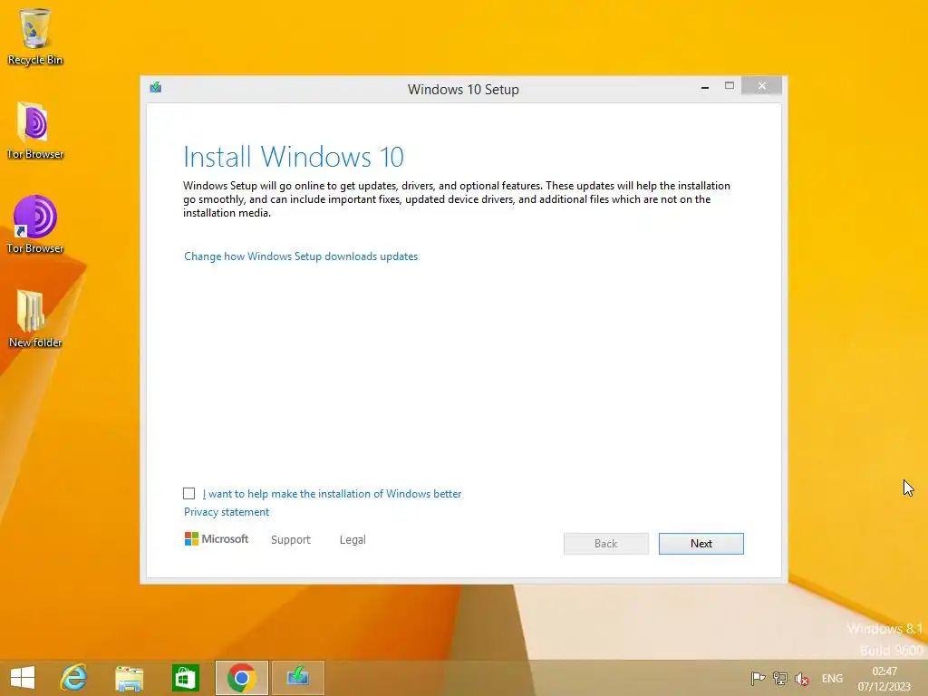Open the clock showing 02:47

coord(884,679)
